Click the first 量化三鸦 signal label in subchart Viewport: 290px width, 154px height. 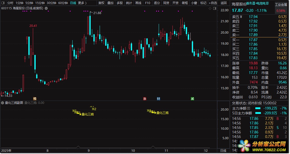(x=87, y=114)
